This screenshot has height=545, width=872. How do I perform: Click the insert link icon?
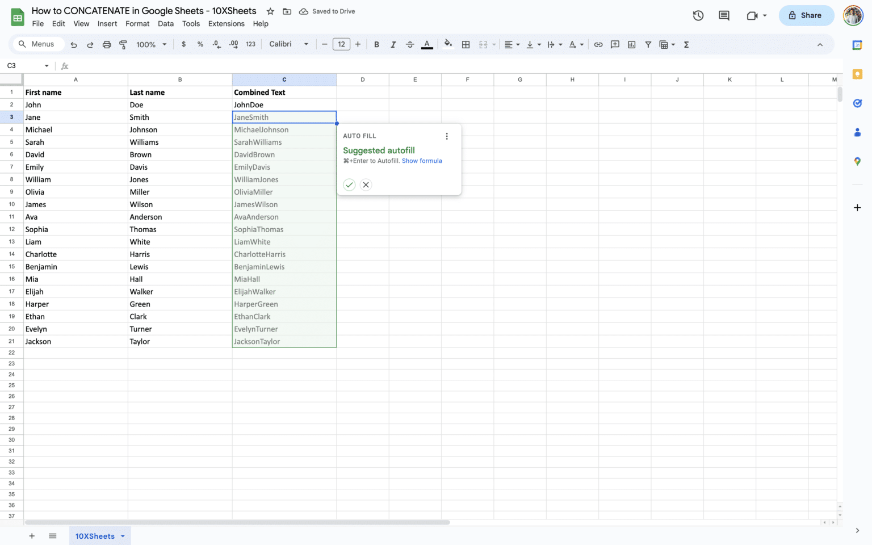click(598, 44)
